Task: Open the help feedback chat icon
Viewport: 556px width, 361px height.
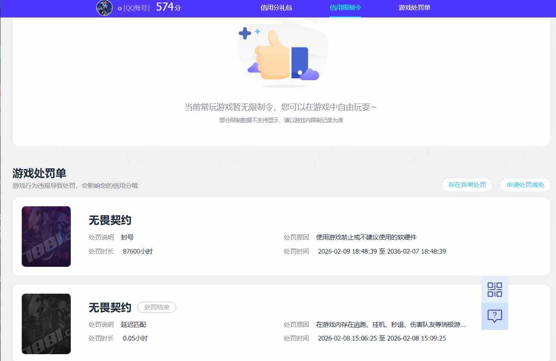Action: coord(495,316)
